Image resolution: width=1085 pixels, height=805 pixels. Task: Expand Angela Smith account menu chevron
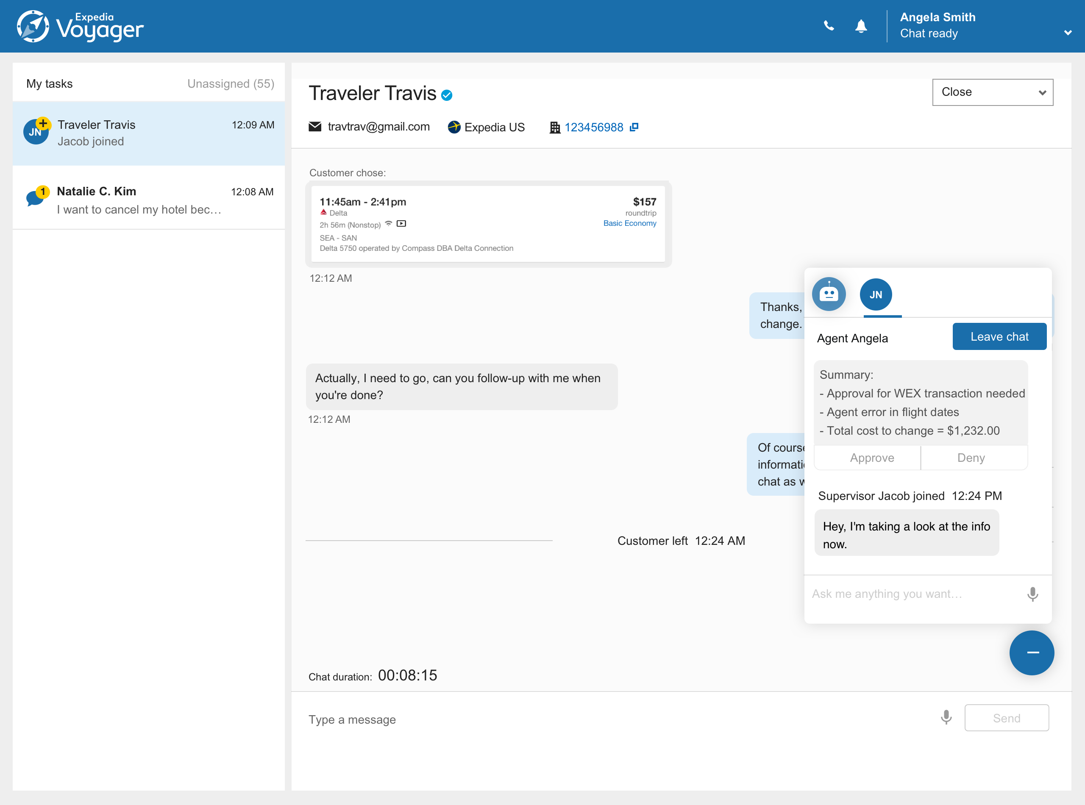pyautogui.click(x=1068, y=33)
